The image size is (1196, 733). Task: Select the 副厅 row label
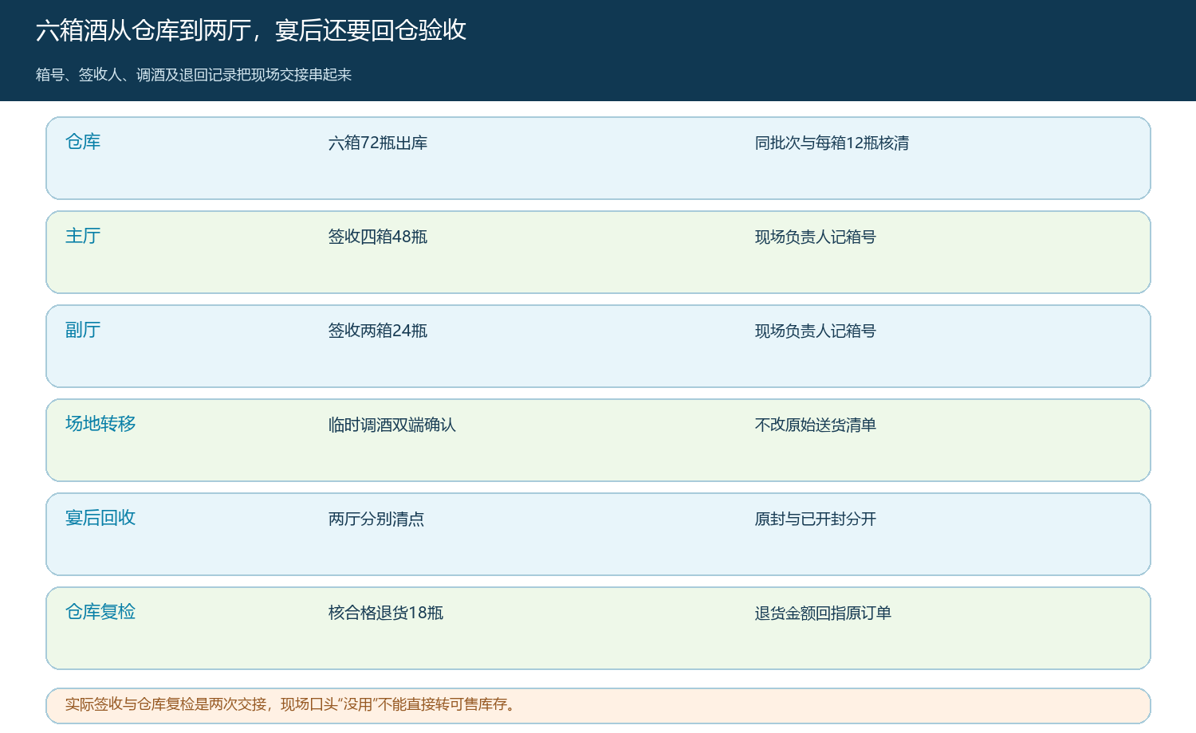[x=83, y=330]
